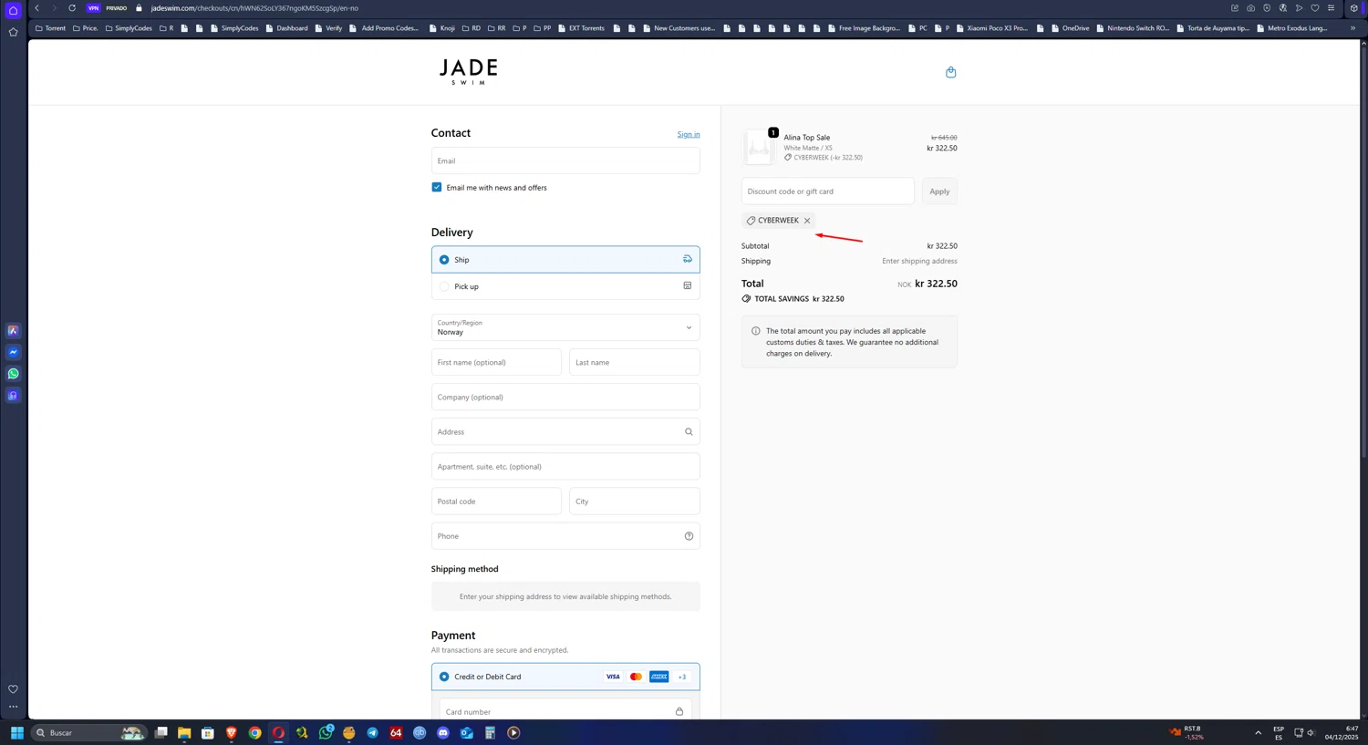The image size is (1368, 745).
Task: Remove the CYBERWEEK discount code
Action: point(807,221)
